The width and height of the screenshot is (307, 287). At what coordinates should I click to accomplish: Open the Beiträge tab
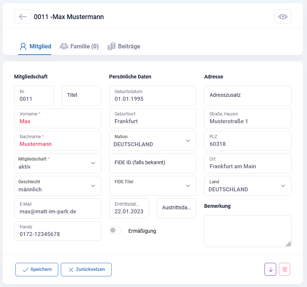[124, 47]
